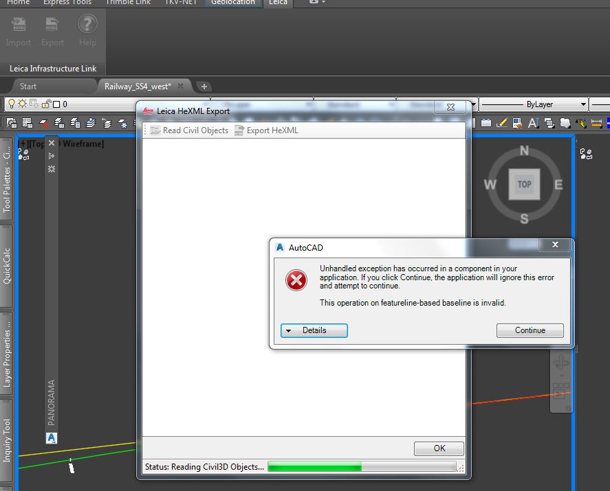This screenshot has width=610, height=491.
Task: Open the ByLayer linetype dropdown
Action: click(x=534, y=104)
